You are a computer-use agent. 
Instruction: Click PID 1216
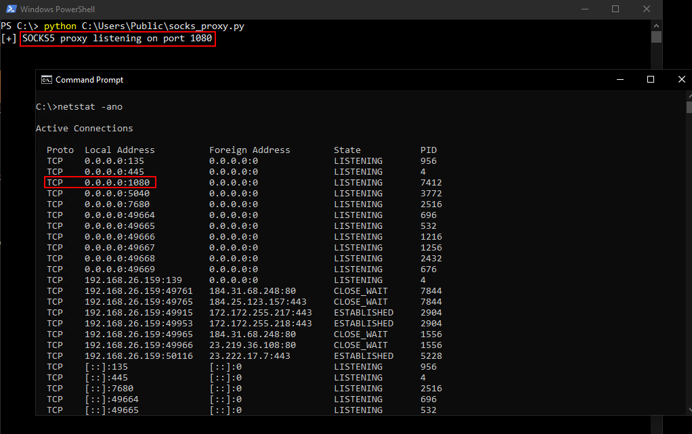click(431, 237)
